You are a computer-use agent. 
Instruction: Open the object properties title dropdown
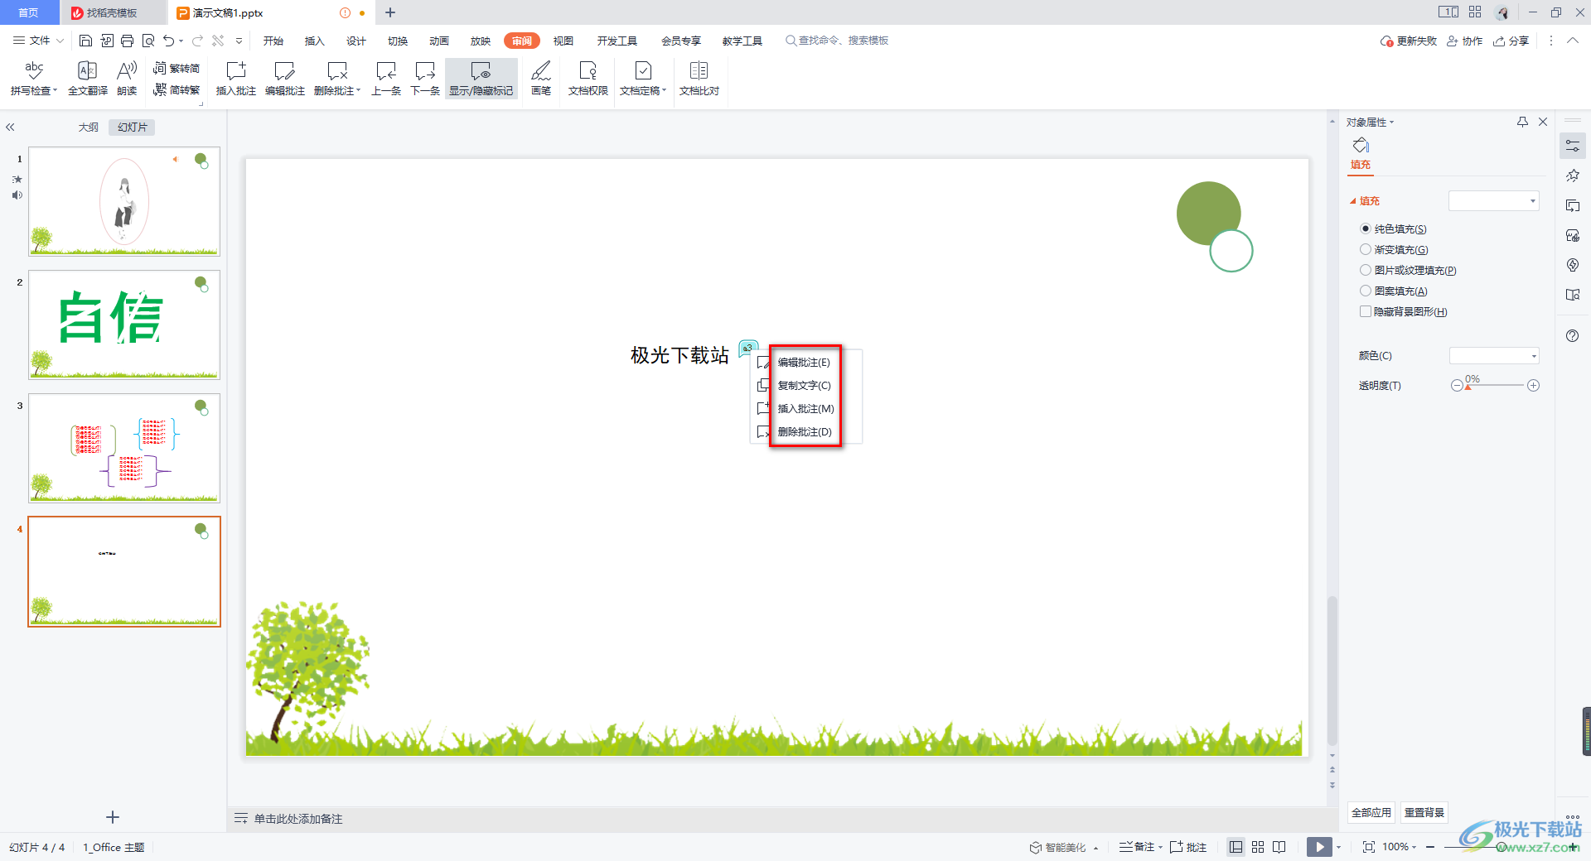[x=1392, y=123]
